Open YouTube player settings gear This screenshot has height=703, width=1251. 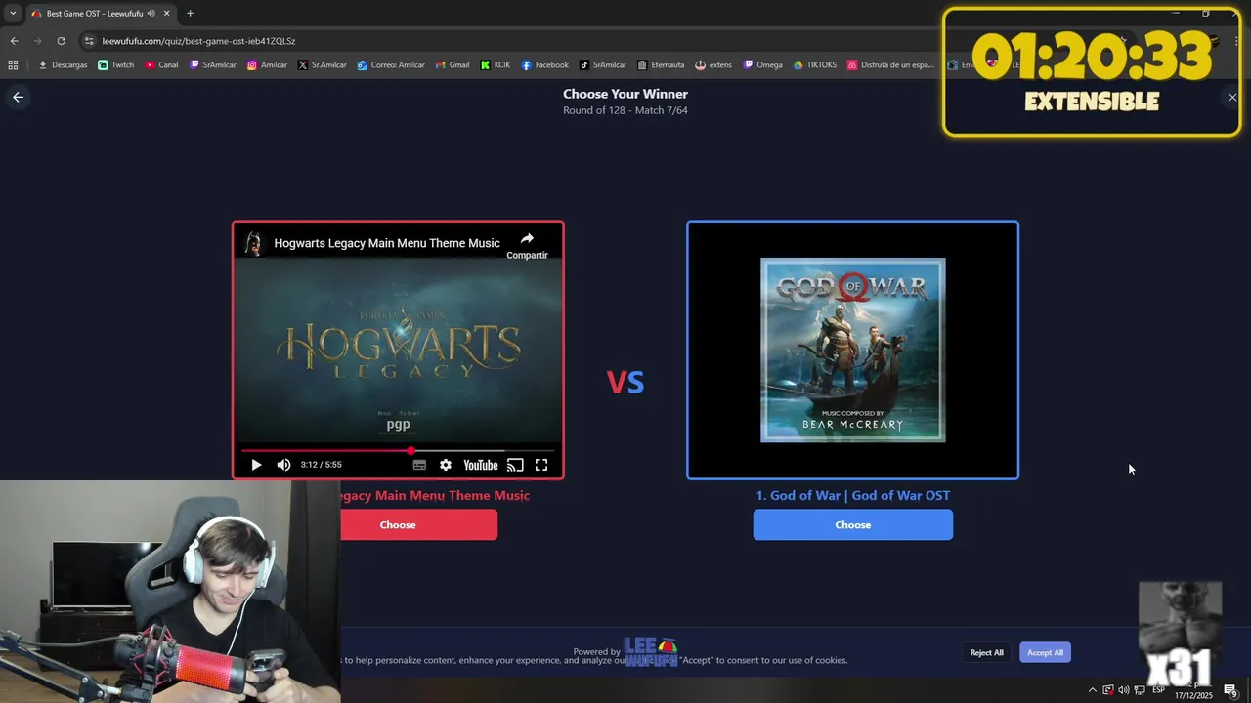pyautogui.click(x=446, y=465)
